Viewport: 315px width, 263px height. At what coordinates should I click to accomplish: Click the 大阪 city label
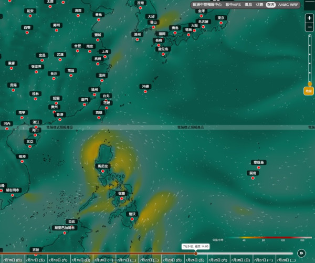pyautogui.click(x=194, y=26)
